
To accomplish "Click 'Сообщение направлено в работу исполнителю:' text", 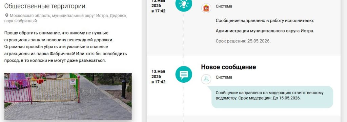I will coord(265,21).
